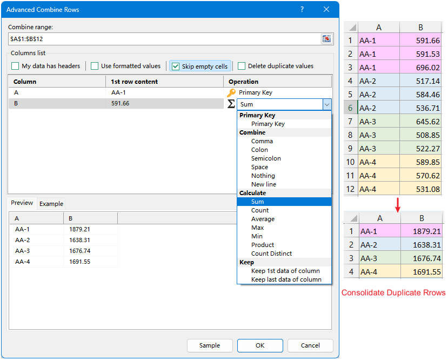Click the Sigma sum icon in row B

[231, 104]
